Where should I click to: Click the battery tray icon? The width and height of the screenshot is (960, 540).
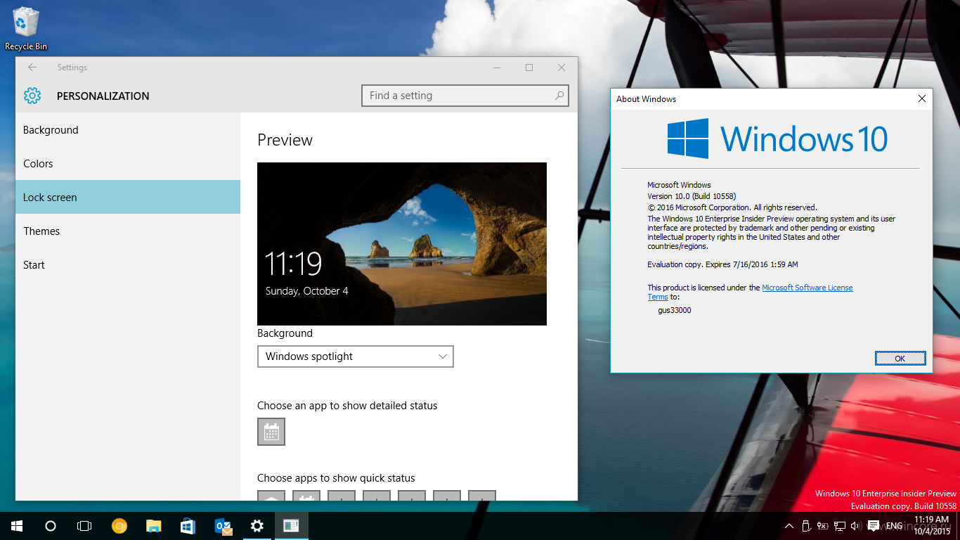(x=822, y=526)
